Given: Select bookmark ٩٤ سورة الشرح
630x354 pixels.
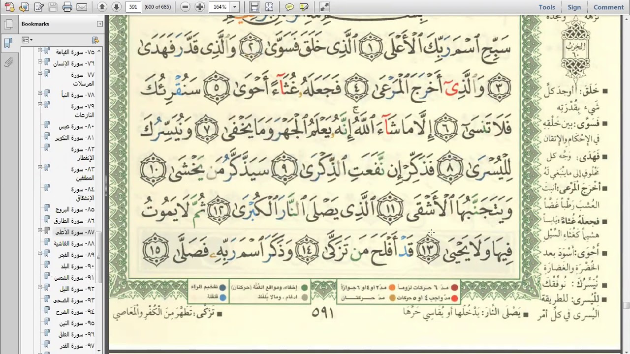Looking at the screenshot, I should tap(75, 312).
